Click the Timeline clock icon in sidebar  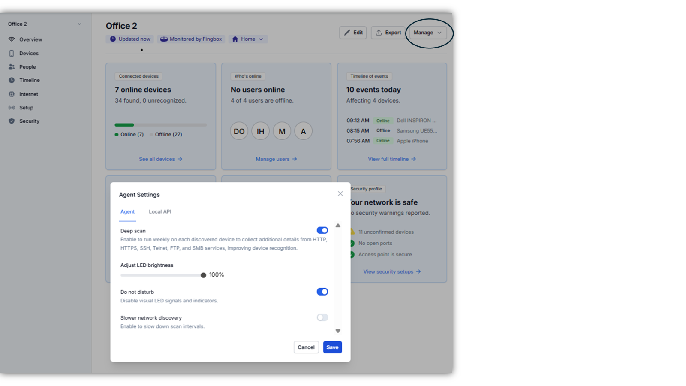point(12,80)
